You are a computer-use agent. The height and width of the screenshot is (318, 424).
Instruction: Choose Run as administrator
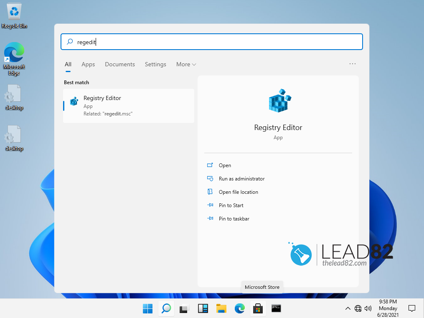242,178
